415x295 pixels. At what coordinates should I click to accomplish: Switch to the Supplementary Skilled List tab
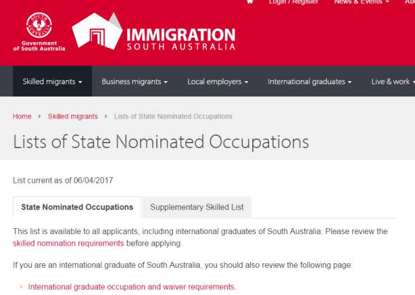197,207
